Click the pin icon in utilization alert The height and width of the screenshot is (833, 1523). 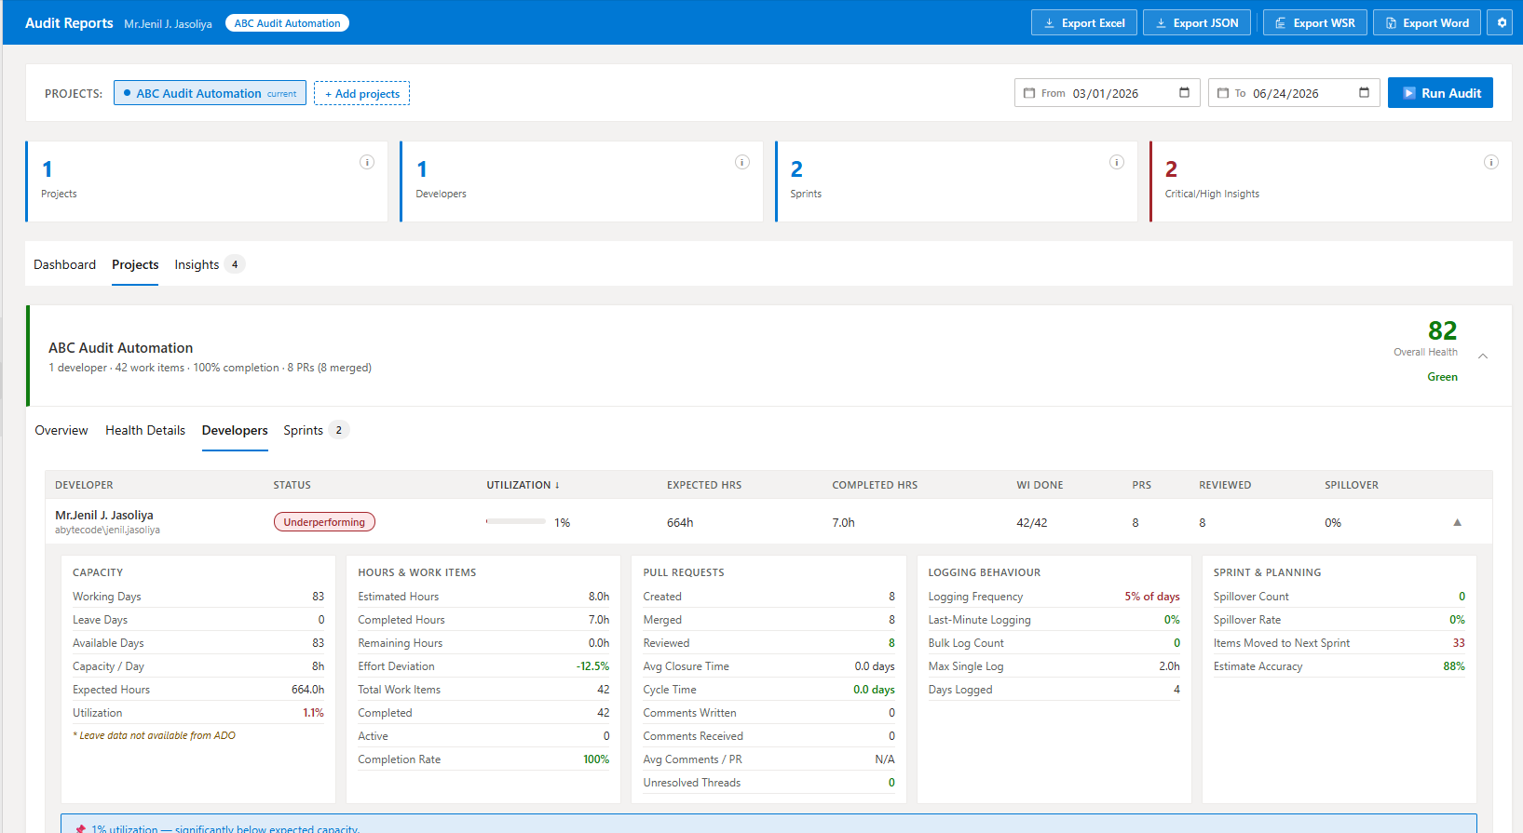click(81, 828)
